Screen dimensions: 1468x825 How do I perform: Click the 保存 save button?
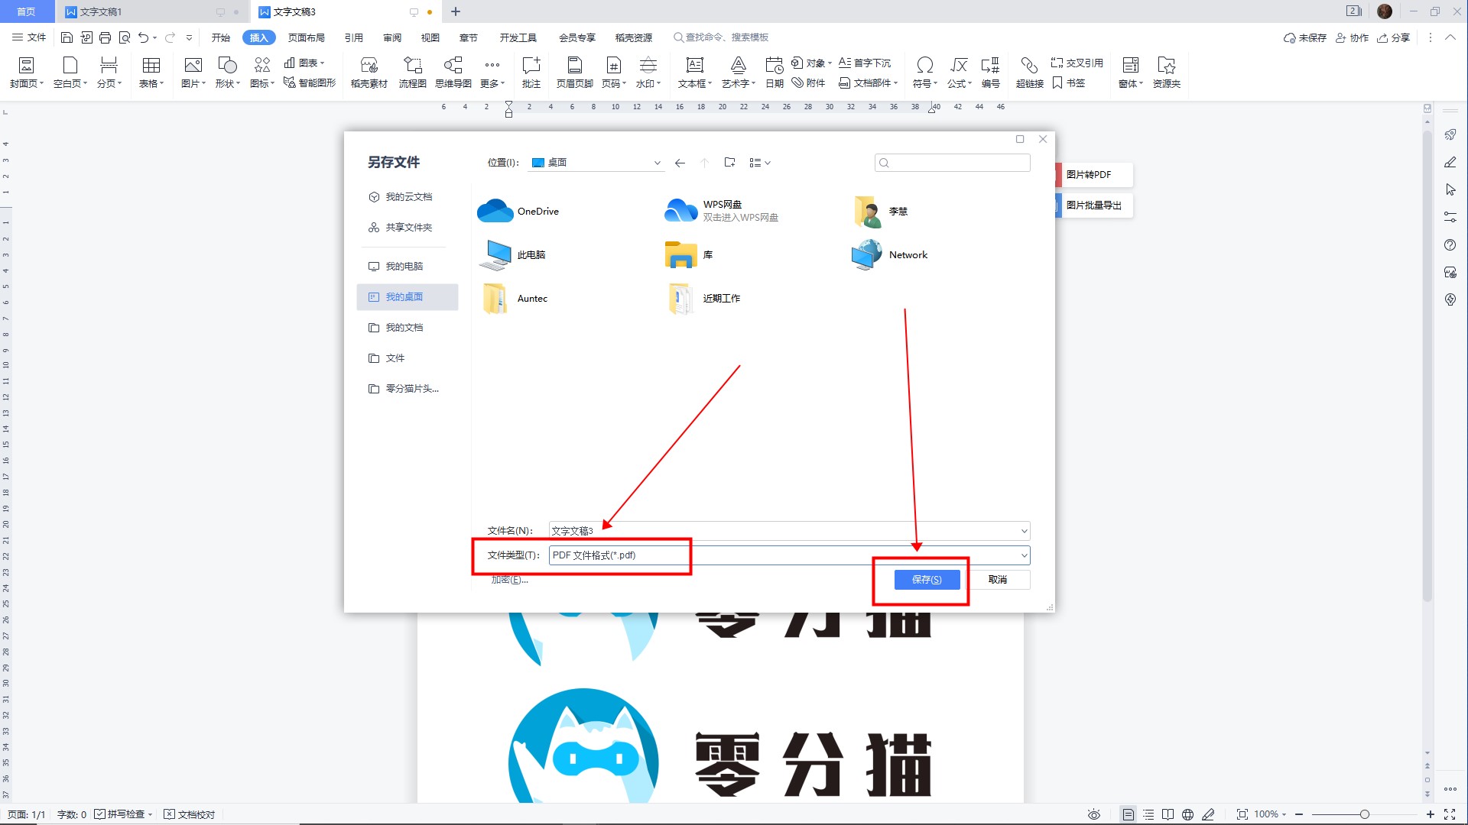point(927,580)
